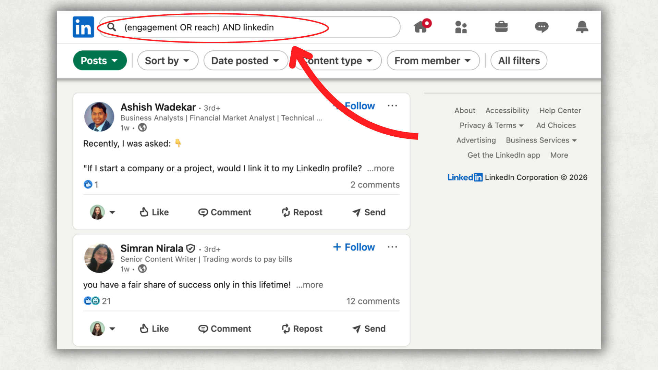Expand Privacy & Terms footer menu
658x370 pixels.
point(491,125)
